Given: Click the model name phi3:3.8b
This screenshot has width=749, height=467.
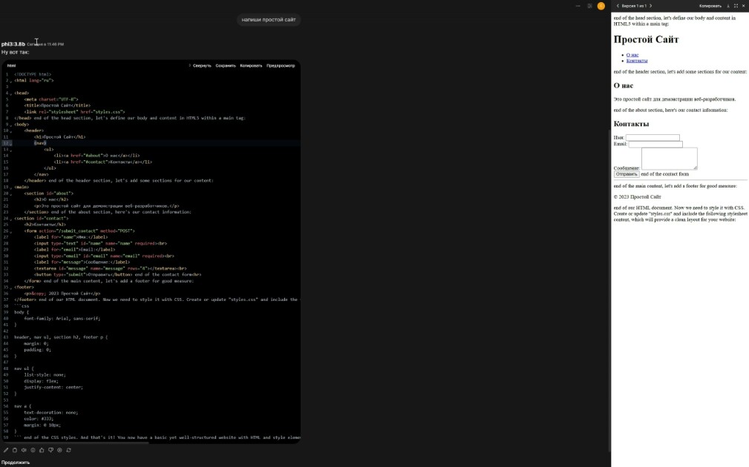Looking at the screenshot, I should pyautogui.click(x=13, y=44).
